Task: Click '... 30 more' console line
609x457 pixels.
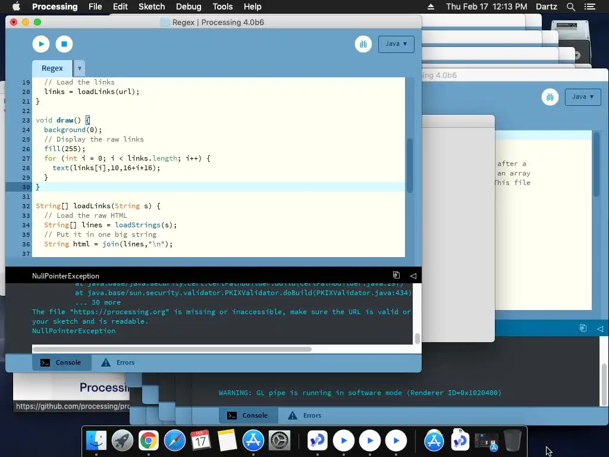Action: [98, 302]
